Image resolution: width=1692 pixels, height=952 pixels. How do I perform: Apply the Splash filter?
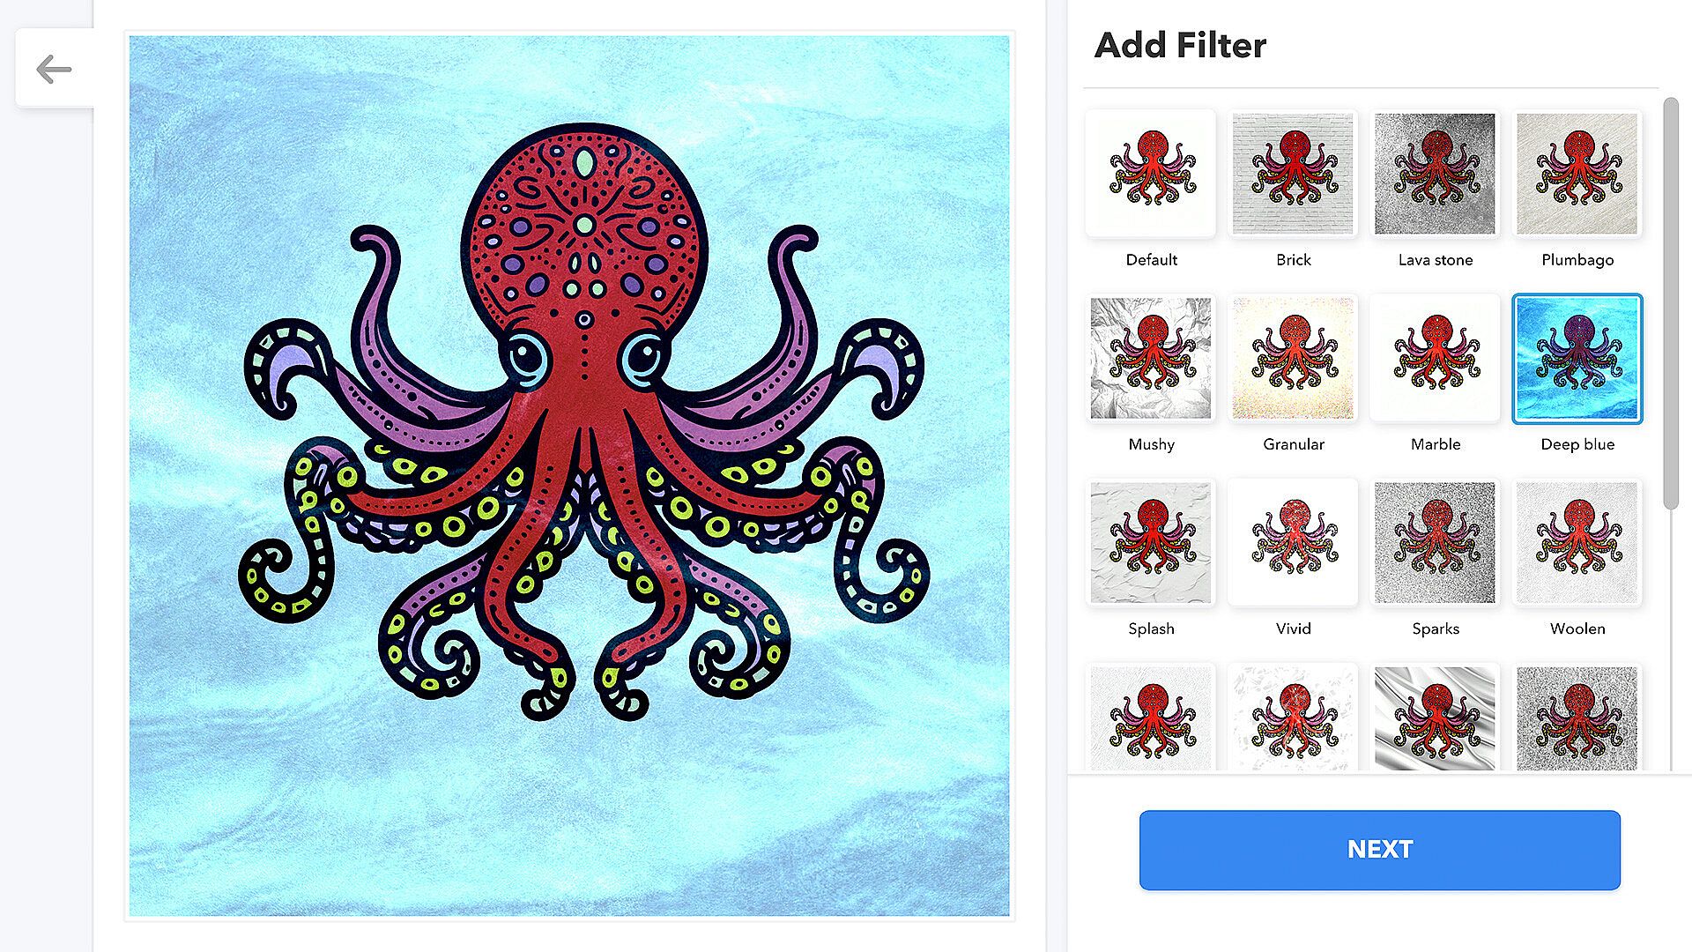coord(1151,542)
